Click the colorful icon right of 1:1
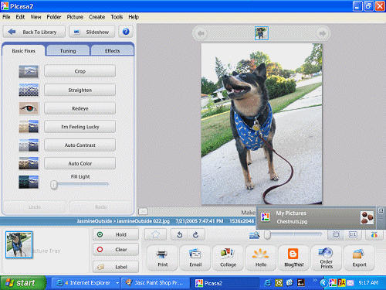 [374, 234]
